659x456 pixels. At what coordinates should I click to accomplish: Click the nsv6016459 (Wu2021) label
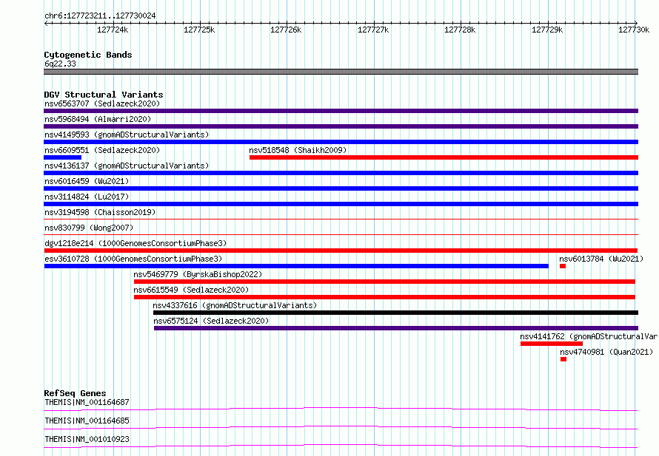pyautogui.click(x=87, y=181)
